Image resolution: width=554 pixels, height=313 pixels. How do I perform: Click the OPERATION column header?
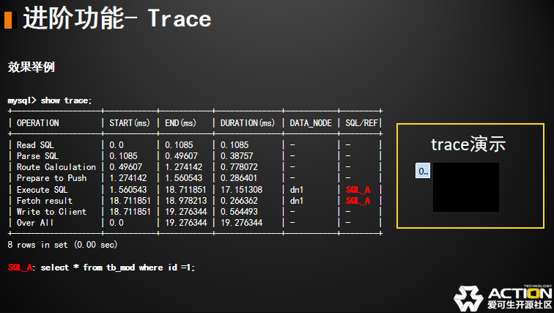pyautogui.click(x=38, y=123)
